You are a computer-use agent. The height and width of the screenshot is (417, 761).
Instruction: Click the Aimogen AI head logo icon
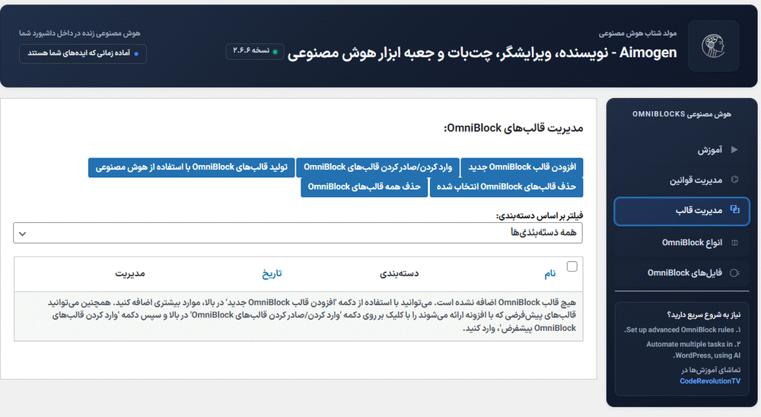[714, 46]
